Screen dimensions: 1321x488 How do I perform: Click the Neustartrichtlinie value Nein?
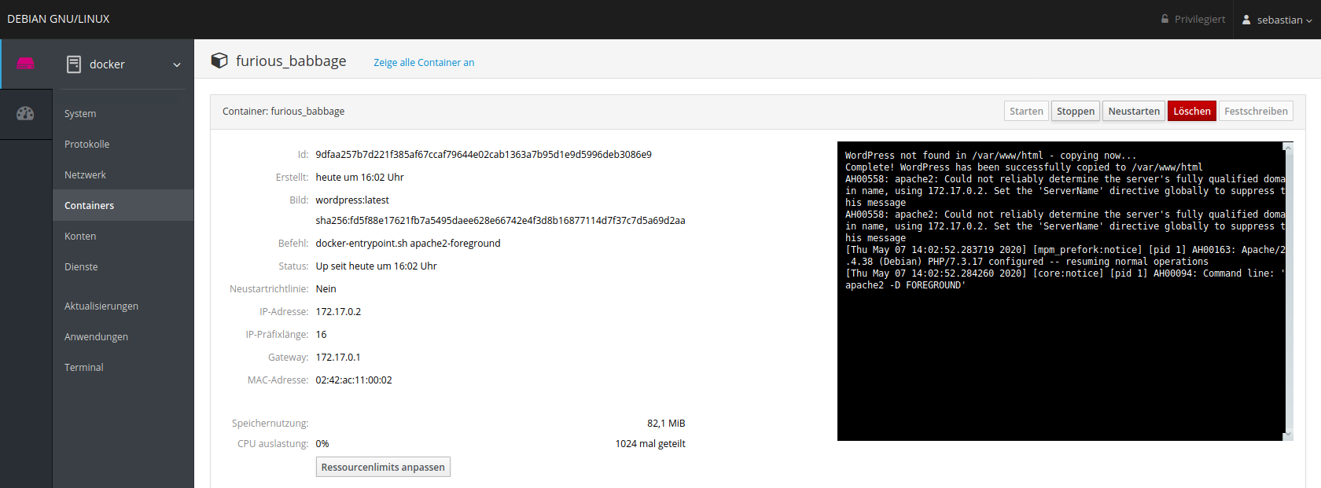(x=326, y=288)
